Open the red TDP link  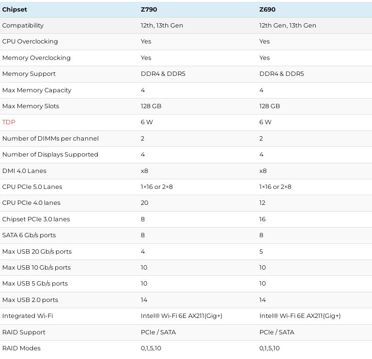click(x=9, y=122)
